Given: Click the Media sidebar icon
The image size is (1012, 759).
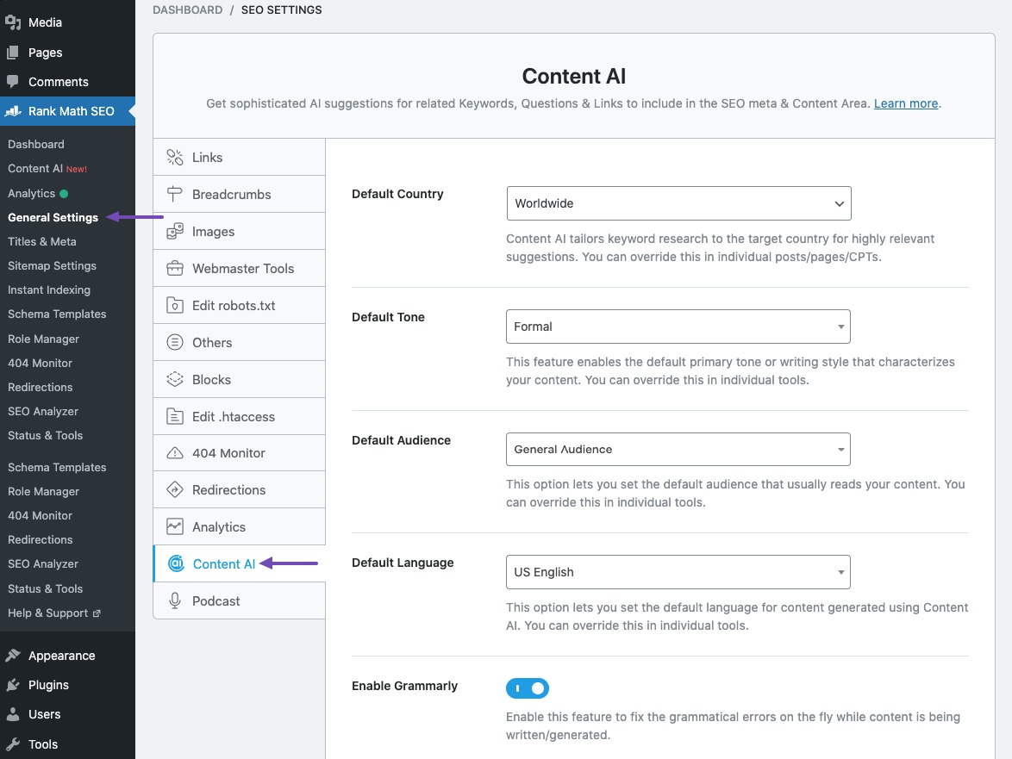Looking at the screenshot, I should (13, 22).
